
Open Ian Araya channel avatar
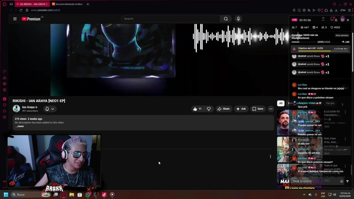16,109
